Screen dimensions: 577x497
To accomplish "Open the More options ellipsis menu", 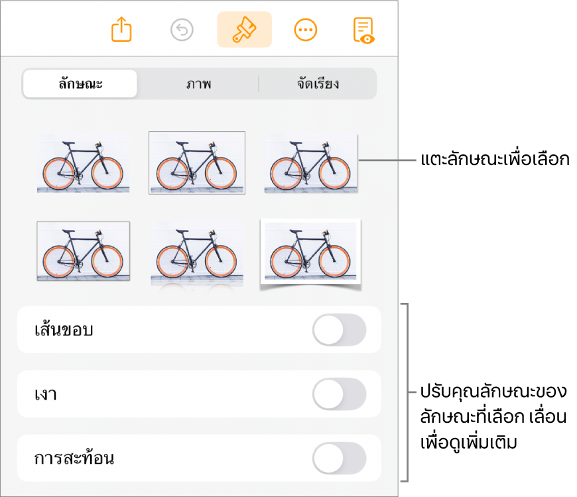I will pyautogui.click(x=306, y=30).
